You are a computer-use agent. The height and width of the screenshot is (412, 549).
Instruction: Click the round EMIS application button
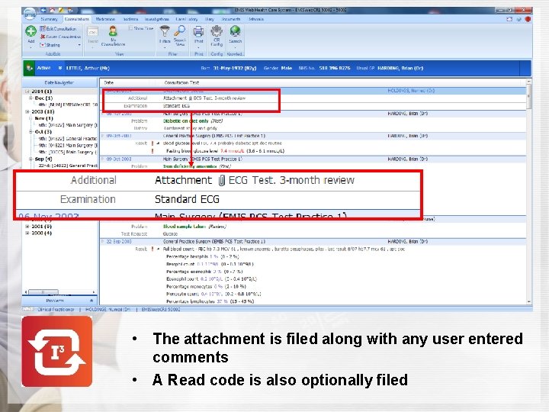30,14
